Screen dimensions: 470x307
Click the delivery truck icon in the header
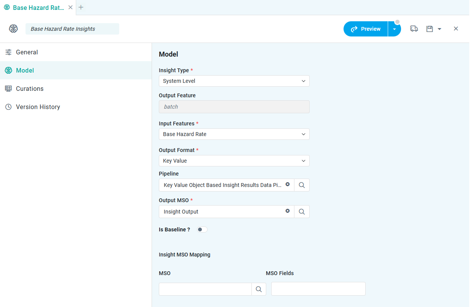[x=414, y=28]
